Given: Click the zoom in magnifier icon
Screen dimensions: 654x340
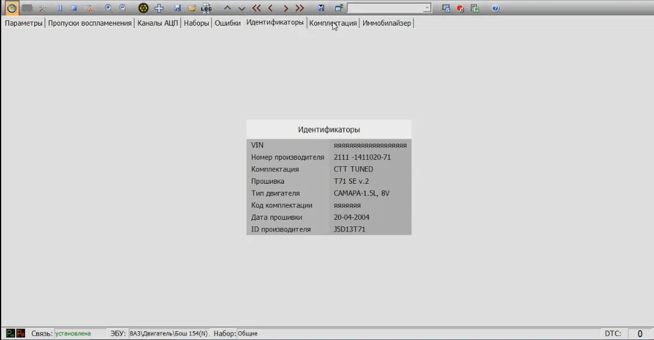Looking at the screenshot, I should pyautogui.click(x=108, y=8).
